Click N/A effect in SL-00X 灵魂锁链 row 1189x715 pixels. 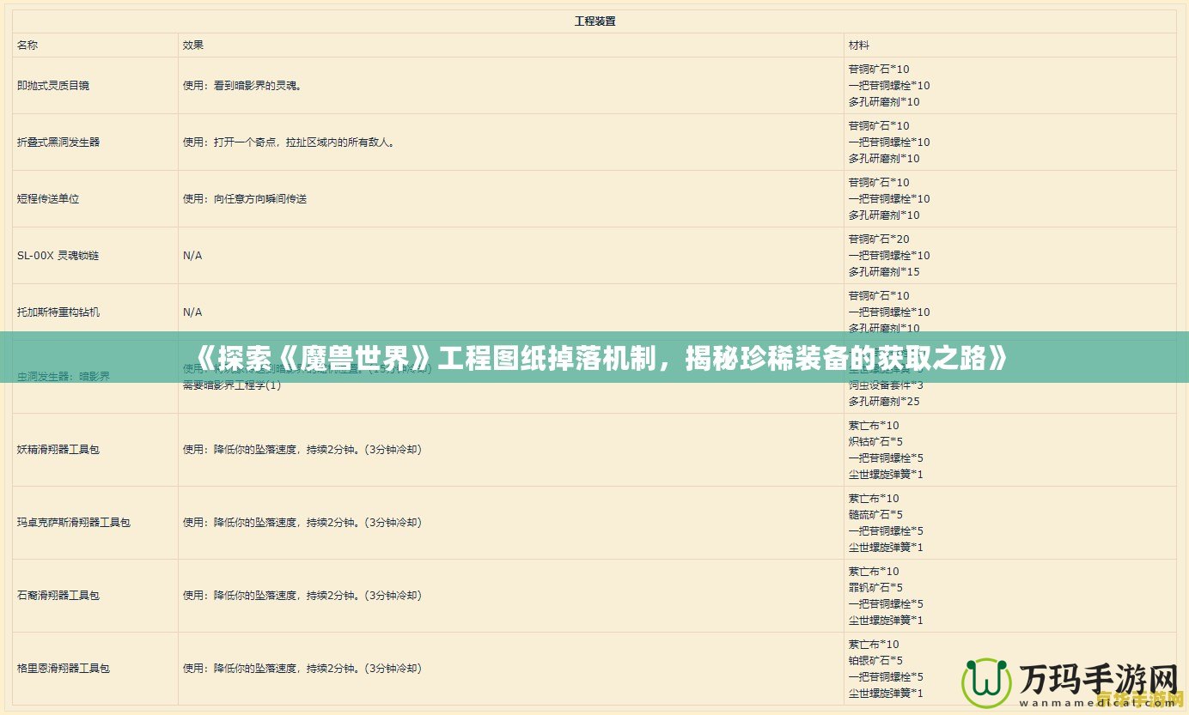(192, 256)
